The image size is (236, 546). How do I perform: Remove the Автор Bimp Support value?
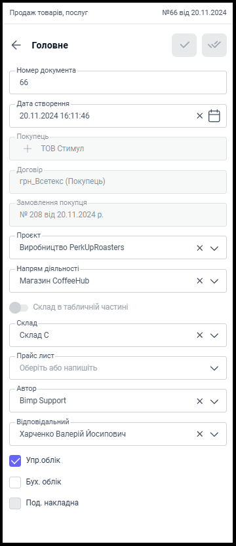click(200, 401)
